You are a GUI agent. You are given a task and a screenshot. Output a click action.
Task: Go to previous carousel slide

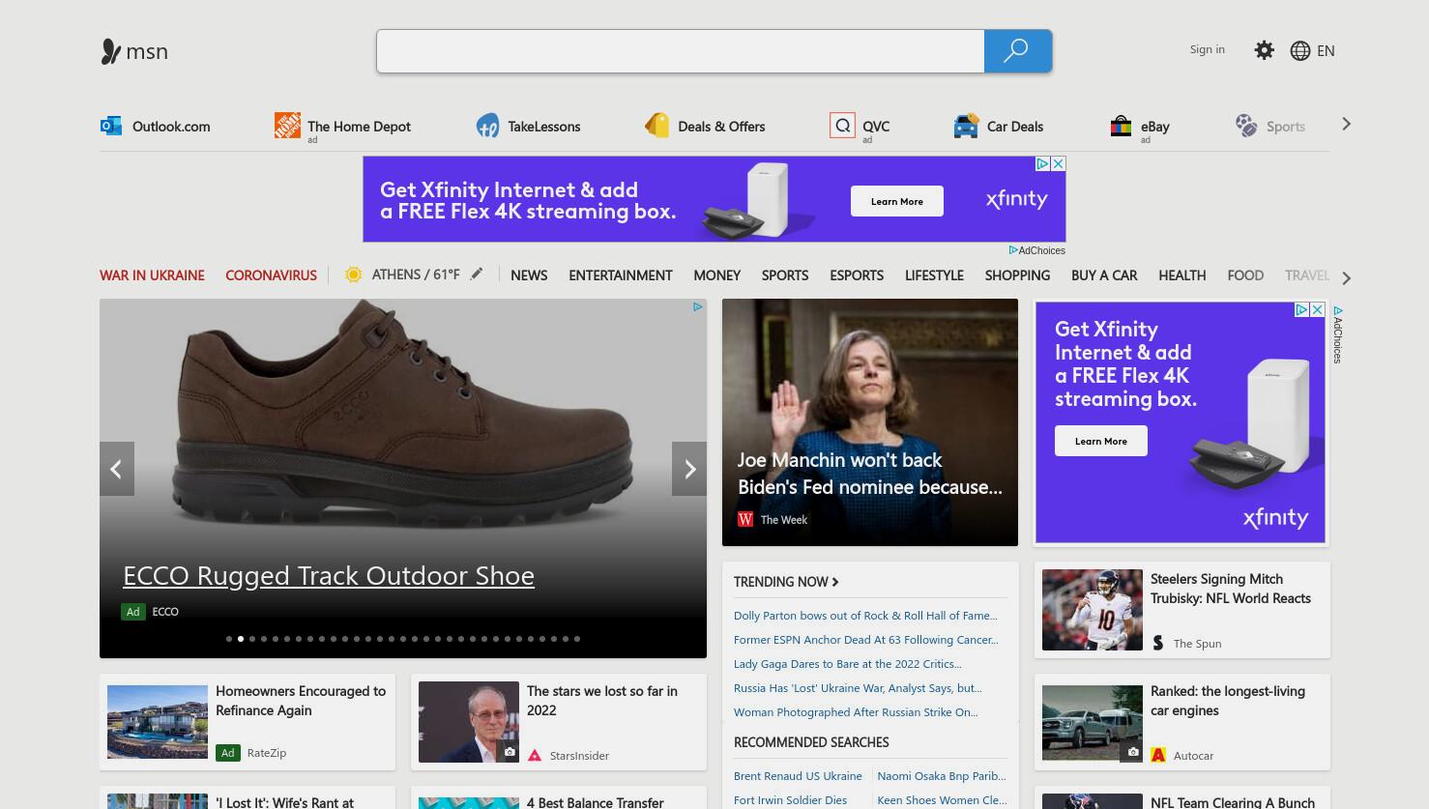point(116,469)
